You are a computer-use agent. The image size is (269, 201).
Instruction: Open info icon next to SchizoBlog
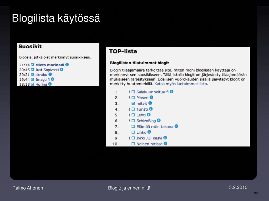click(159, 121)
